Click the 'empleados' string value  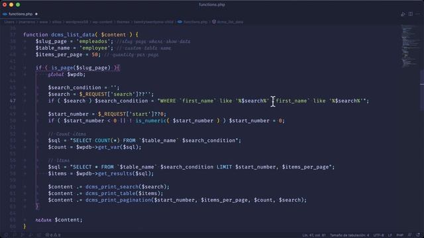93,41
